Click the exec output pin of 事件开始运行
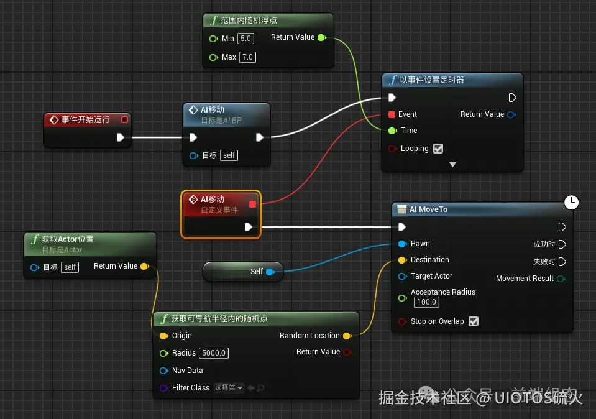The height and width of the screenshot is (419, 596). (121, 137)
